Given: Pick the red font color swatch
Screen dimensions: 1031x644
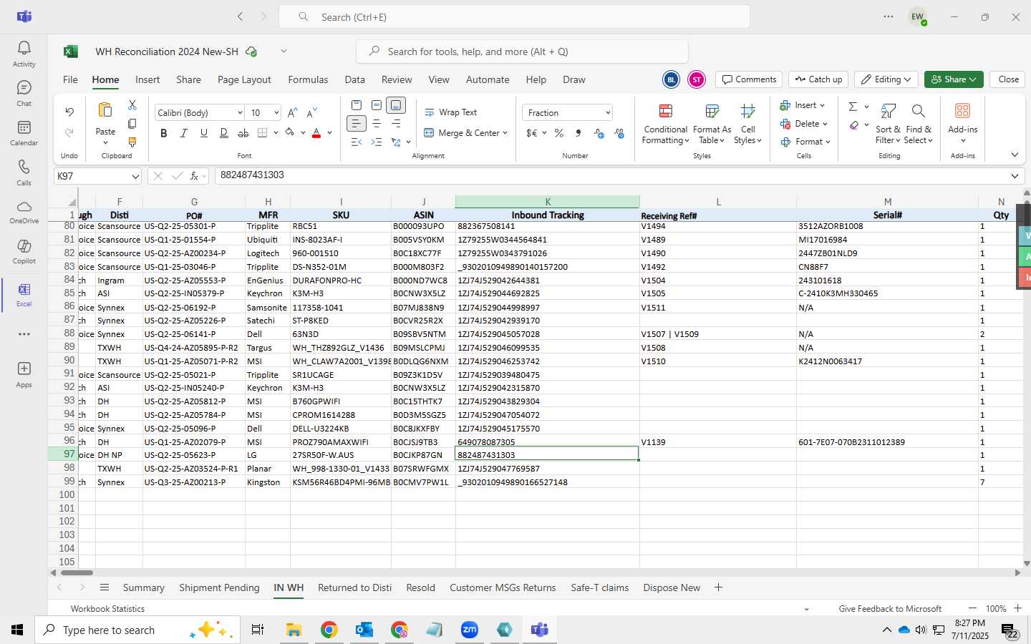Looking at the screenshot, I should 316,133.
